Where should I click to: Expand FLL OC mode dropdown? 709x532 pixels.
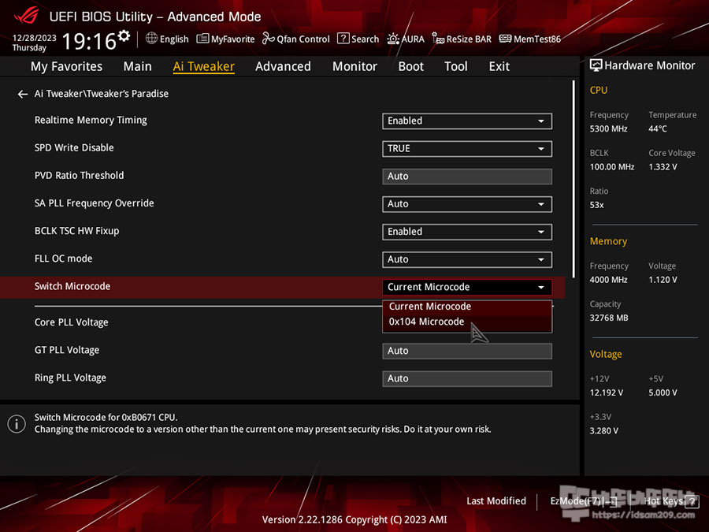(467, 259)
